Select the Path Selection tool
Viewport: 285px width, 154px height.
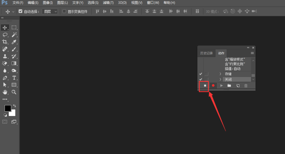click(5, 85)
